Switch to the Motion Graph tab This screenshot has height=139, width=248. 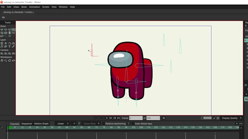click(41, 123)
